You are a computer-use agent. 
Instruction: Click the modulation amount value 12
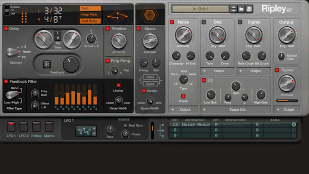point(175,124)
